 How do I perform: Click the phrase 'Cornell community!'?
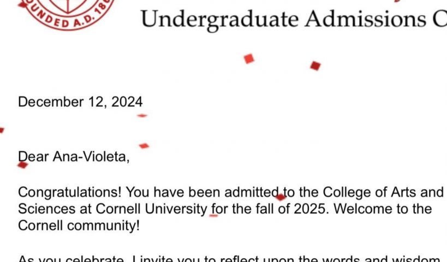pos(79,226)
